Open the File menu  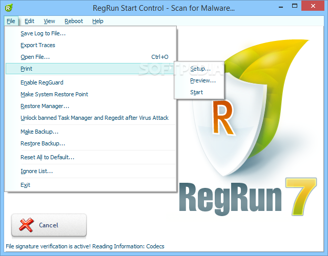pos(11,21)
